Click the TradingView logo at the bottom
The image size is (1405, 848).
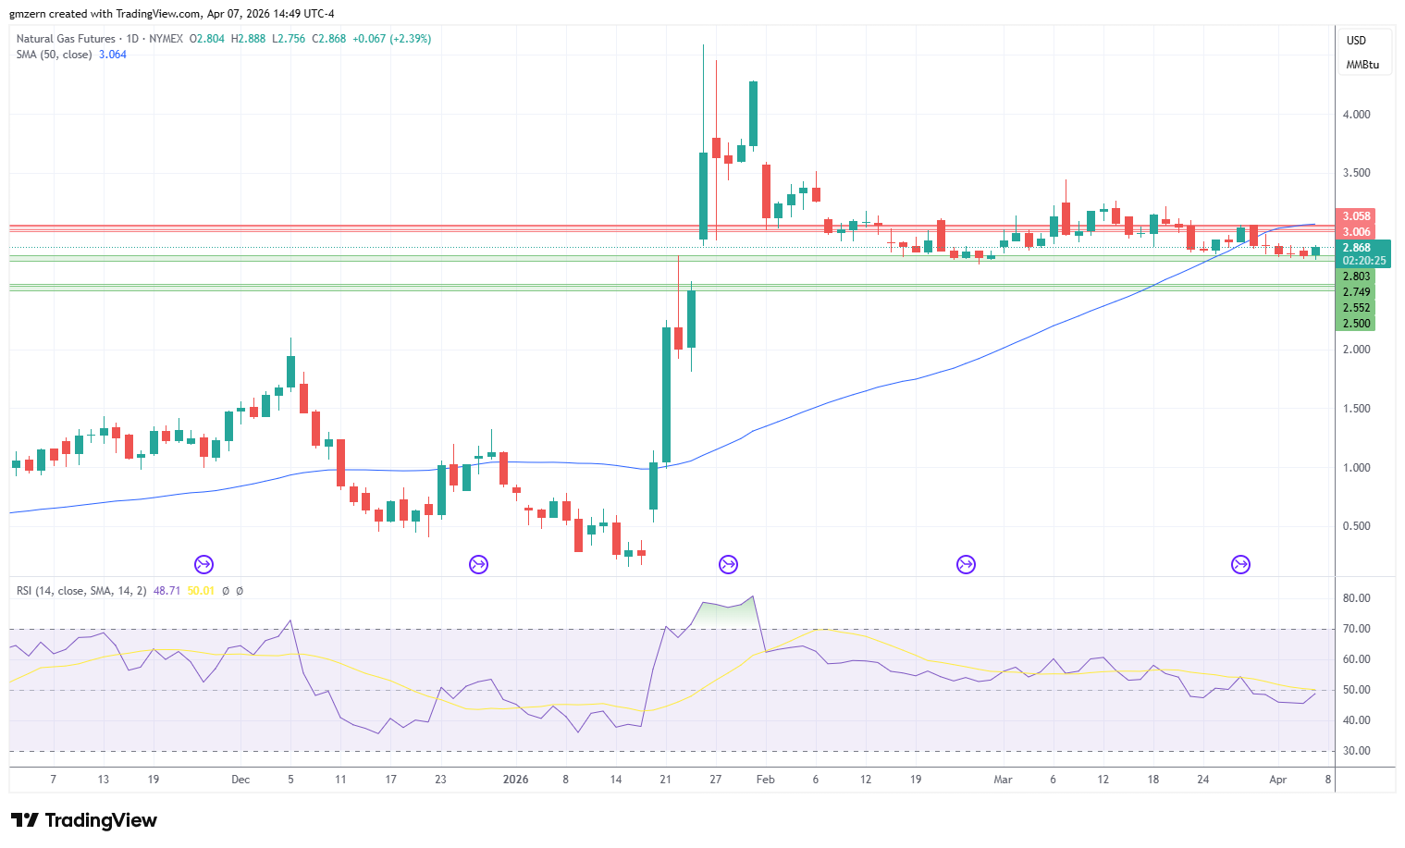tap(84, 820)
